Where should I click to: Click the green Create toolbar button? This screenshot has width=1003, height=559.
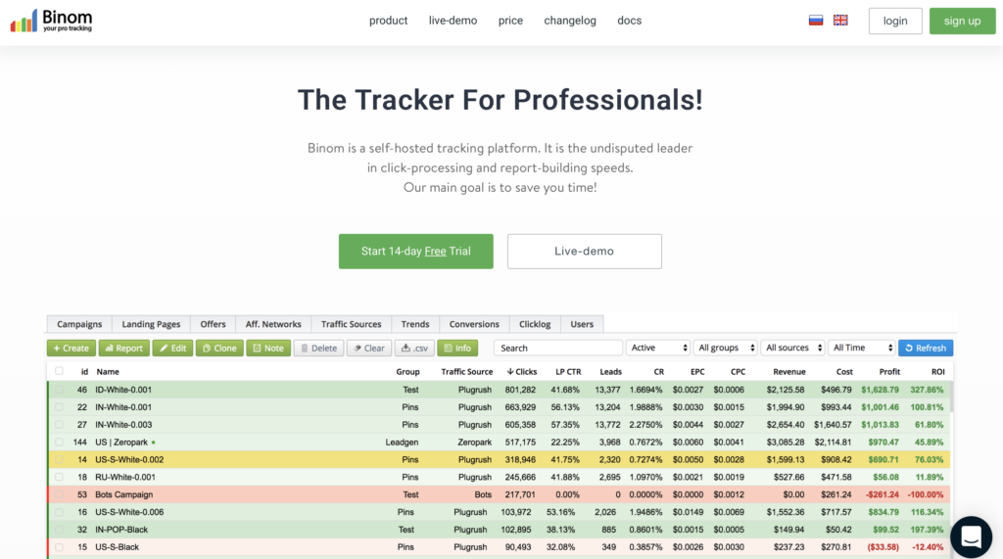tap(71, 348)
